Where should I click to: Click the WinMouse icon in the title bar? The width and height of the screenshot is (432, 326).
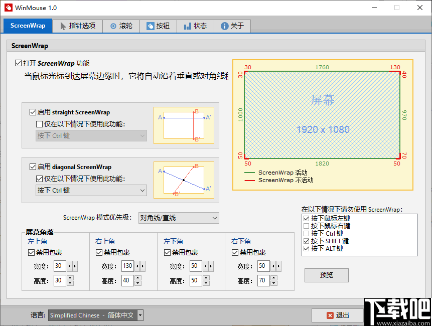[x=8, y=8]
